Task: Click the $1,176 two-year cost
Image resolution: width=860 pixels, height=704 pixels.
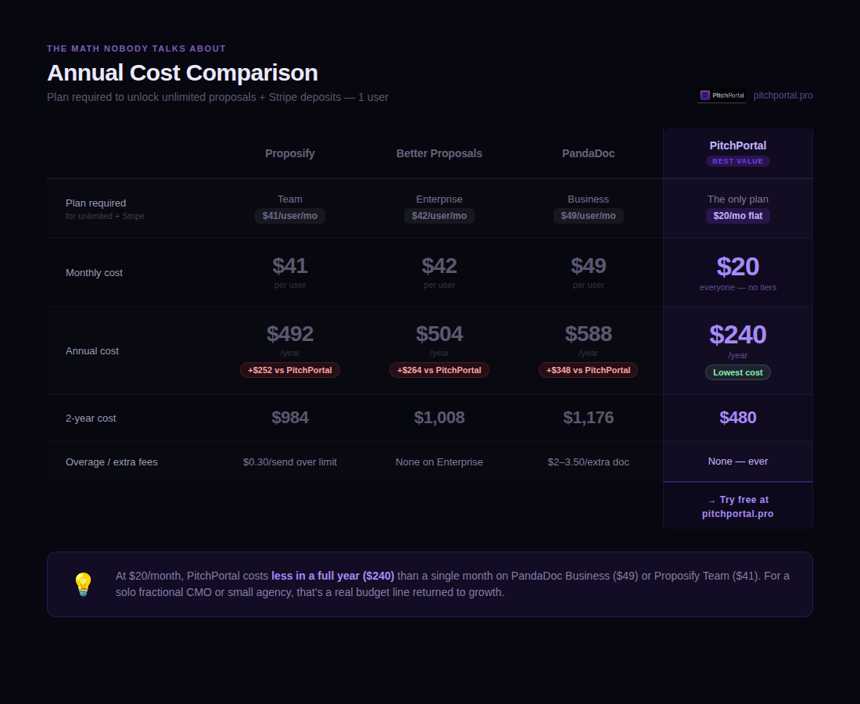Action: (x=588, y=418)
